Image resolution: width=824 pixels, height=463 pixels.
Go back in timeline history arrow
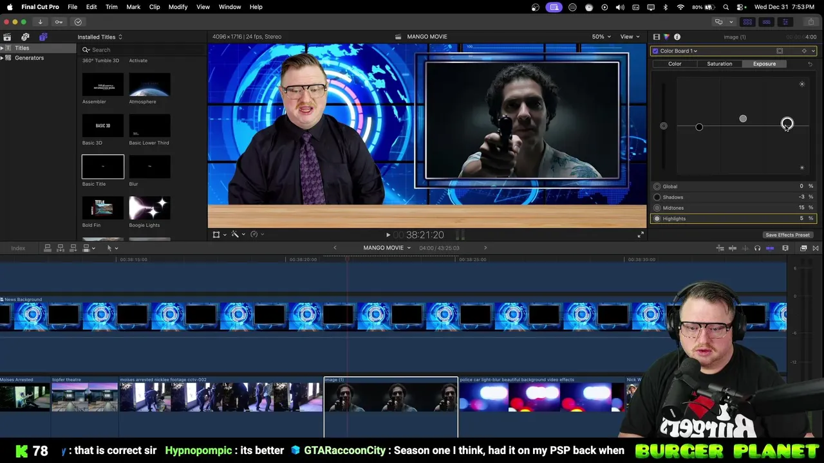coord(335,248)
